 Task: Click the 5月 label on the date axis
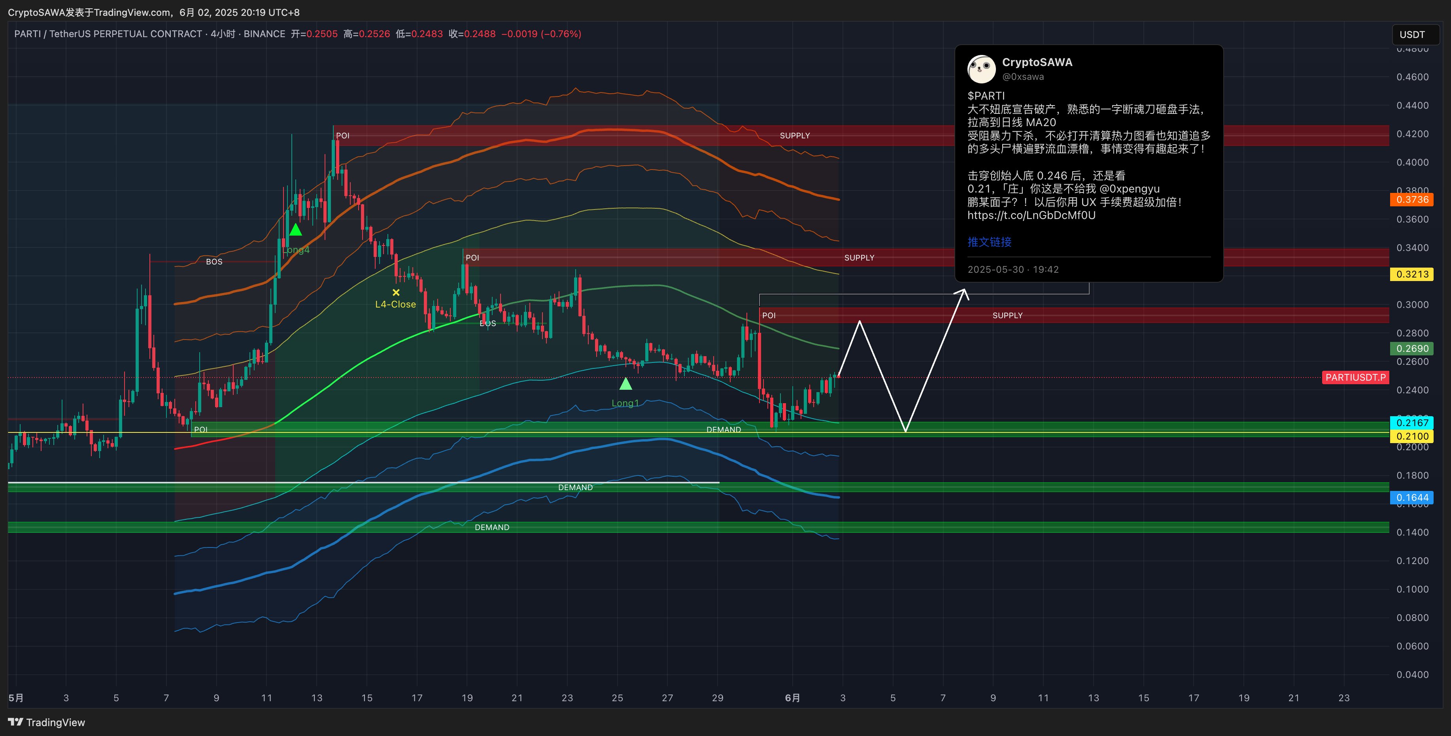(16, 698)
